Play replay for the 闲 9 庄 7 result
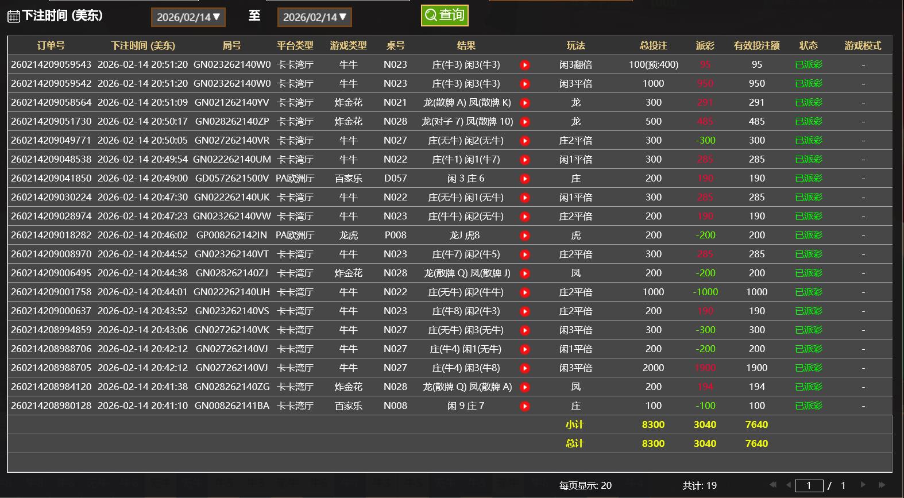The width and height of the screenshot is (904, 498). [524, 406]
